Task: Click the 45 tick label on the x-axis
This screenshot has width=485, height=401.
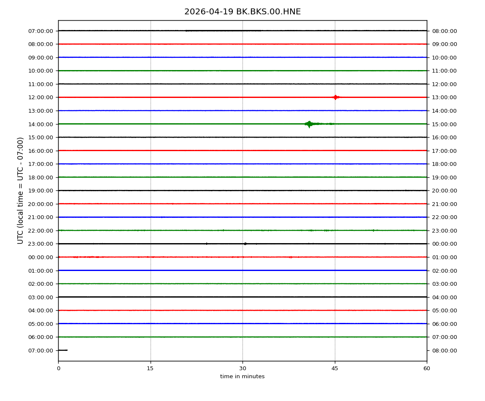Action: point(335,368)
